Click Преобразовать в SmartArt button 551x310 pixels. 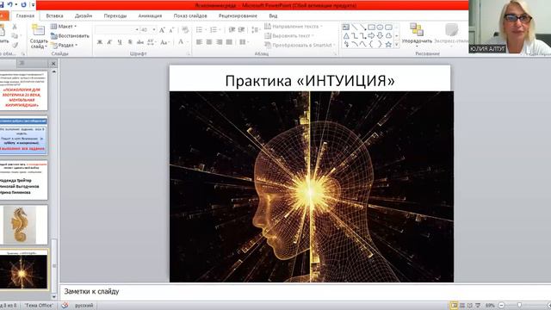pyautogui.click(x=300, y=45)
